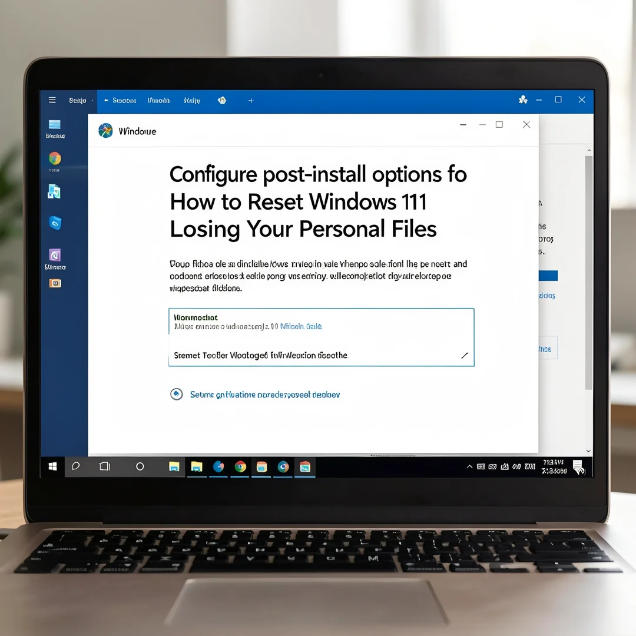The height and width of the screenshot is (636, 636).
Task: Click the extensions puzzle icon in title bar
Action: pyautogui.click(x=523, y=100)
